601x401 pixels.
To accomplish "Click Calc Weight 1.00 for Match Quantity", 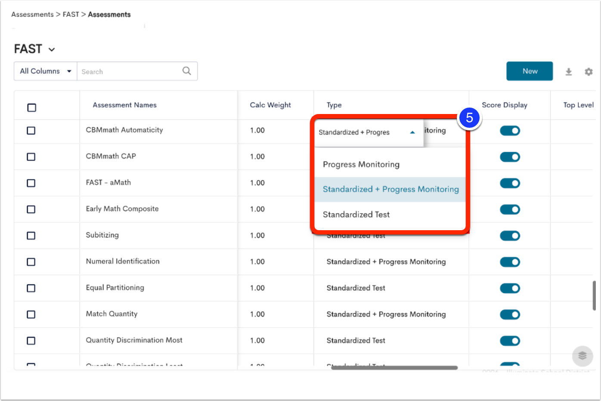I will coord(257,314).
